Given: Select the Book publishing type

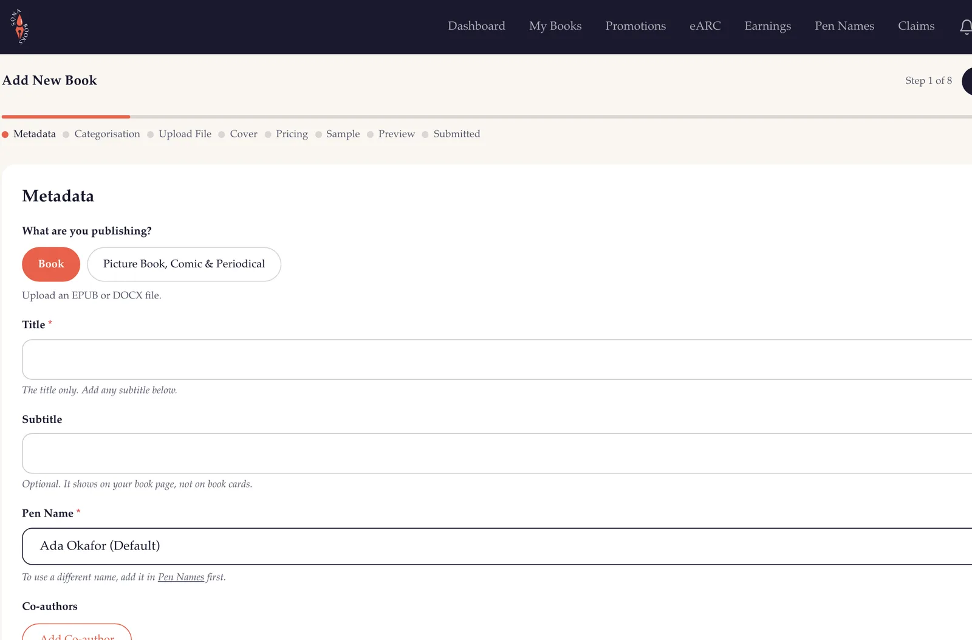Looking at the screenshot, I should click(x=51, y=264).
